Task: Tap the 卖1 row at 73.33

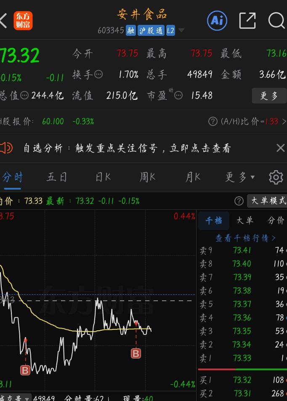Action: (x=242, y=358)
